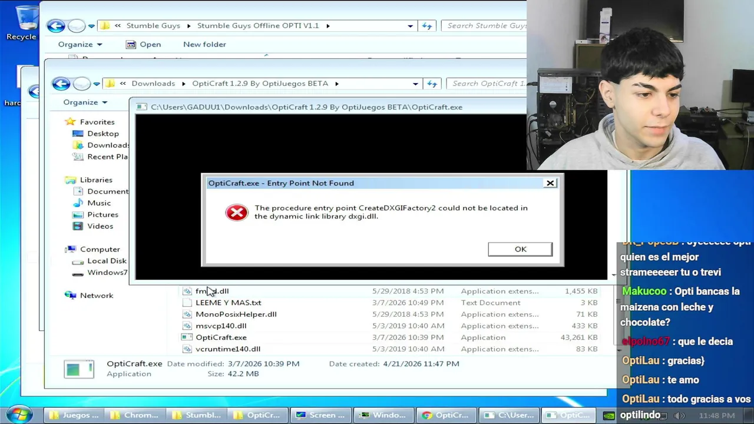
Task: Select Libraries in navigation pane
Action: click(89, 180)
